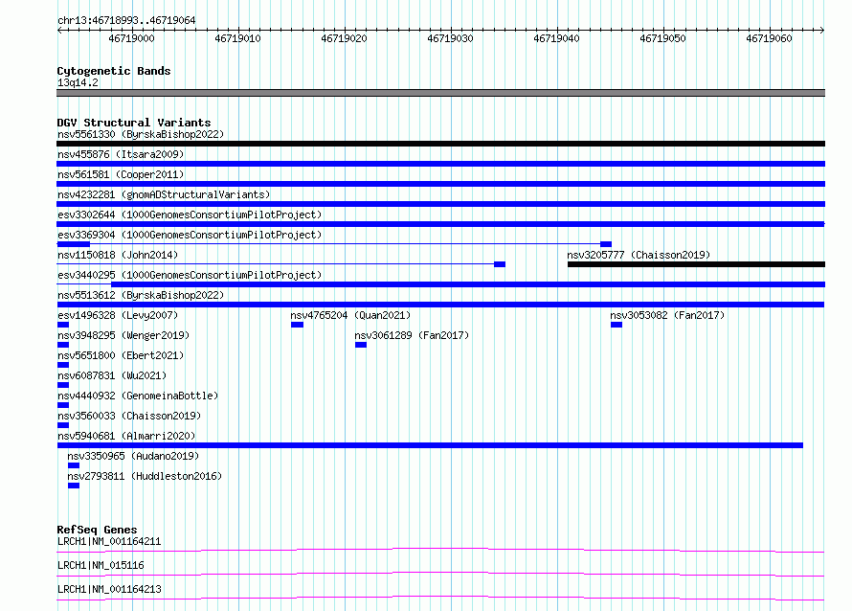
Task: Click ruler position 46719000
Action: click(131, 38)
